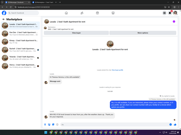Open the emoji picker in message box
Screen dimensions: 181x135
[x=171, y=125]
